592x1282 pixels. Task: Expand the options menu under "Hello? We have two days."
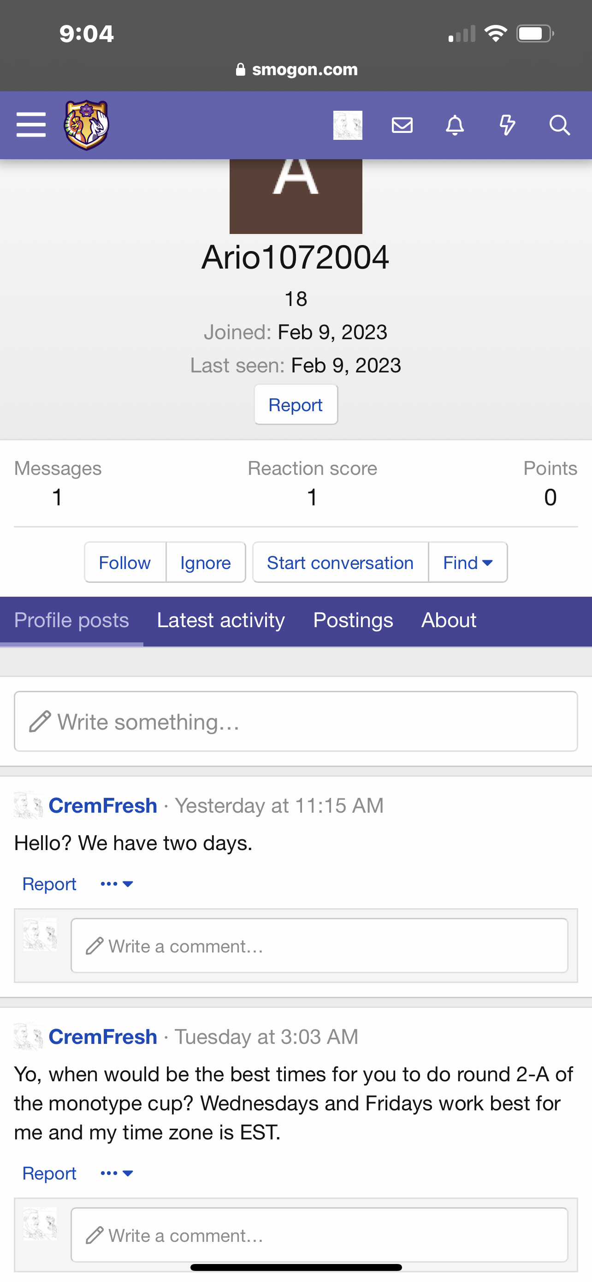pyautogui.click(x=117, y=884)
